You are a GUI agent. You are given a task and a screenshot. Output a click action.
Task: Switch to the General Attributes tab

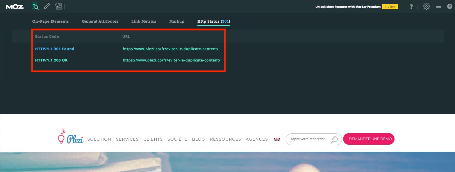pyautogui.click(x=100, y=21)
